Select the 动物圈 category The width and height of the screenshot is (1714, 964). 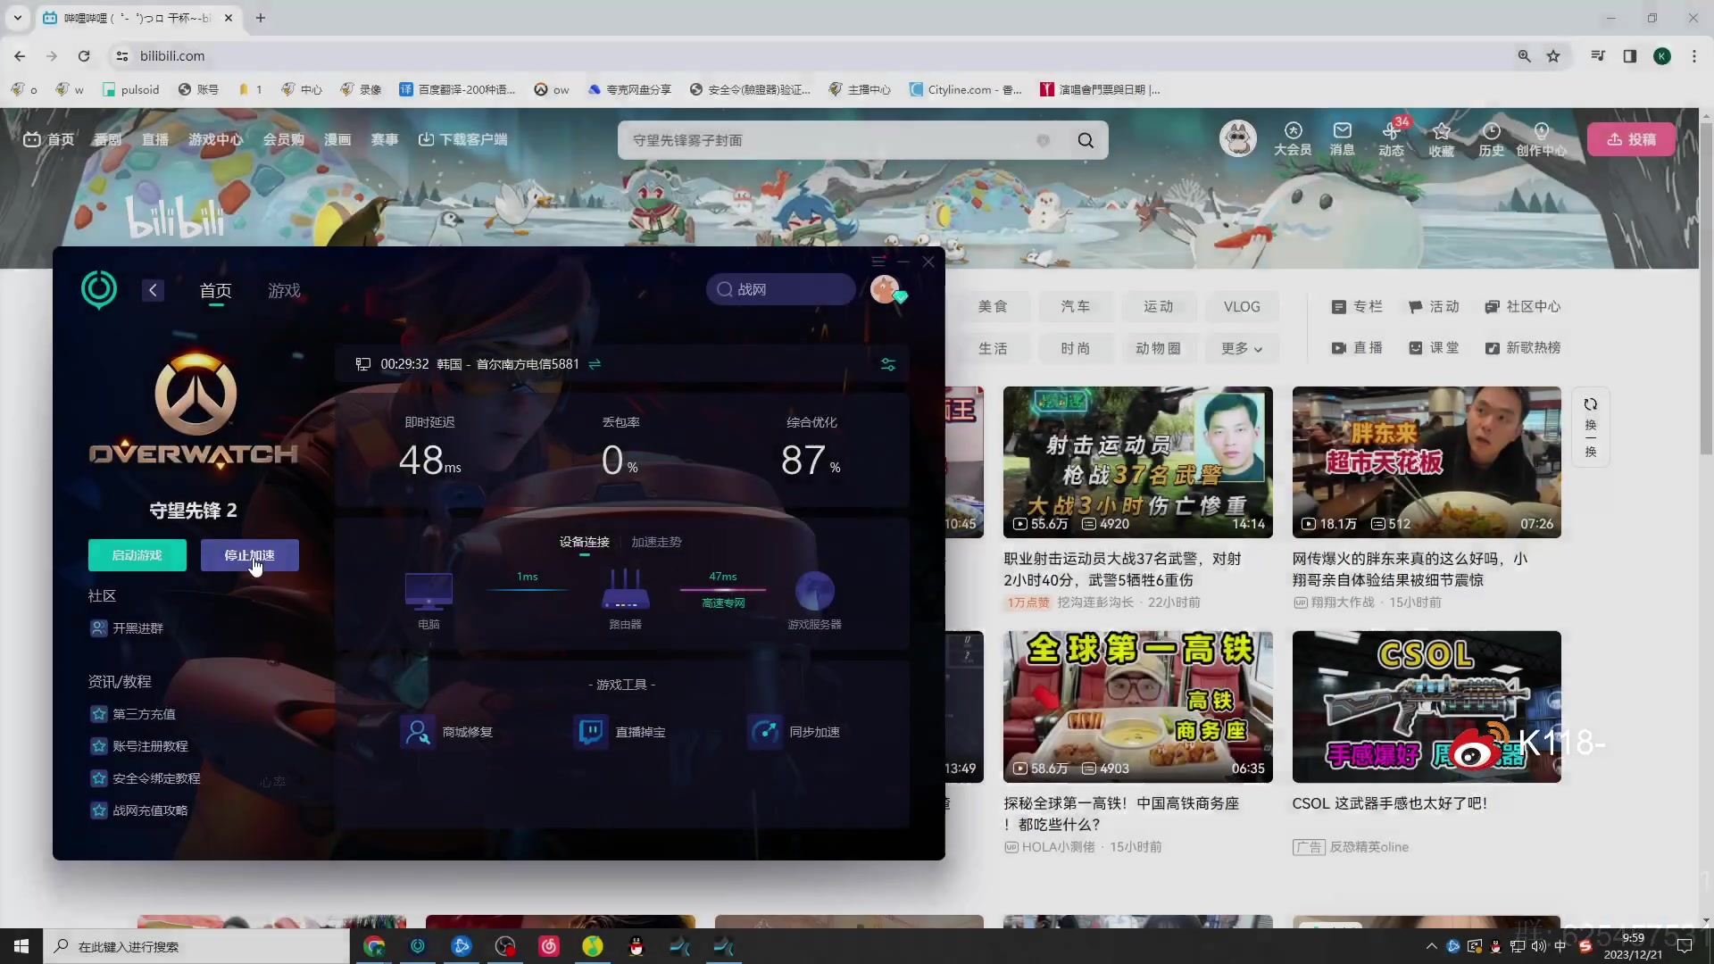(x=1158, y=348)
